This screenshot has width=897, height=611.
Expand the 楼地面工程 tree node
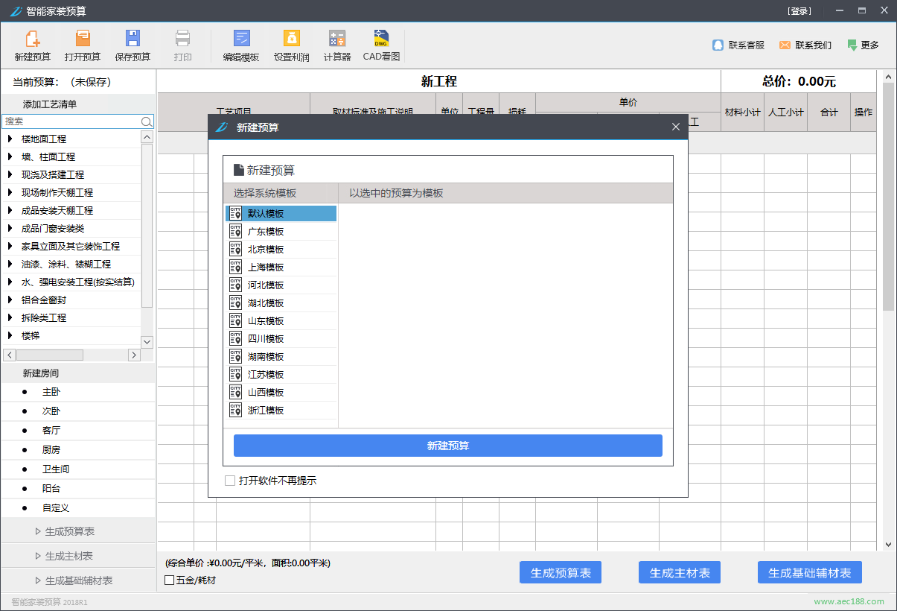tap(10, 139)
